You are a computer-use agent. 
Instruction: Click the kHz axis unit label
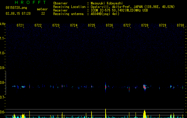(x=3, y=24)
